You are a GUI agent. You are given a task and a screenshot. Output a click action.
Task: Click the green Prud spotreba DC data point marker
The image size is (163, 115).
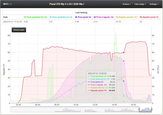click(x=124, y=96)
